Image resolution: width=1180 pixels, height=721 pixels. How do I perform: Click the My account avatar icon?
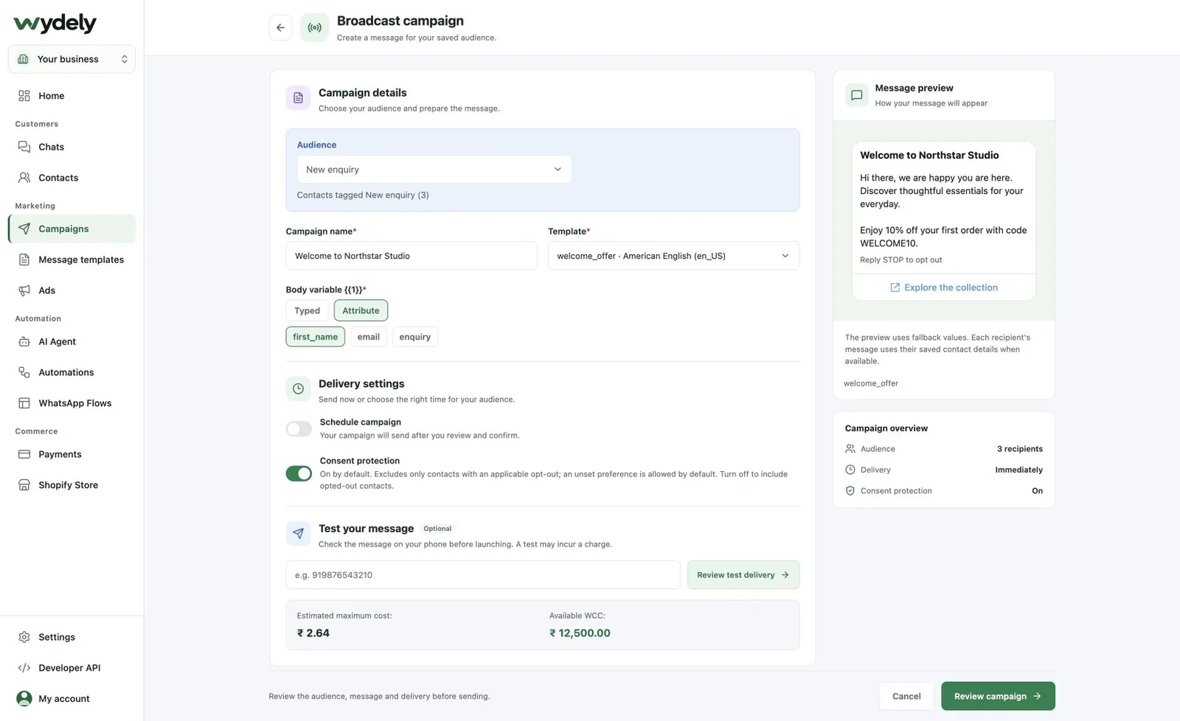click(24, 698)
